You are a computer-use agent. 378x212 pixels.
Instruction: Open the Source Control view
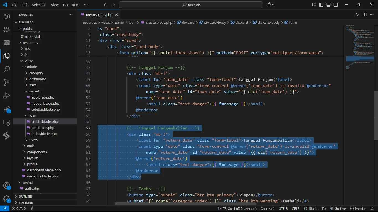[x=7, y=82]
